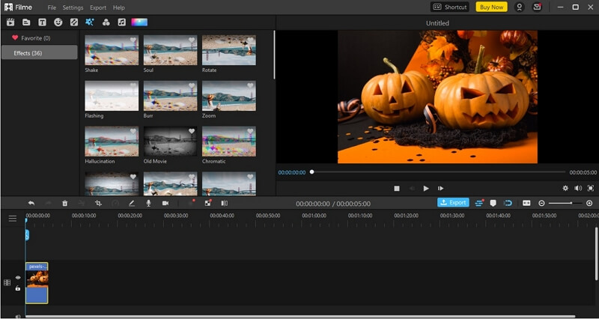Favorite the Soul effect with heart
This screenshot has width=599, height=319.
(192, 40)
